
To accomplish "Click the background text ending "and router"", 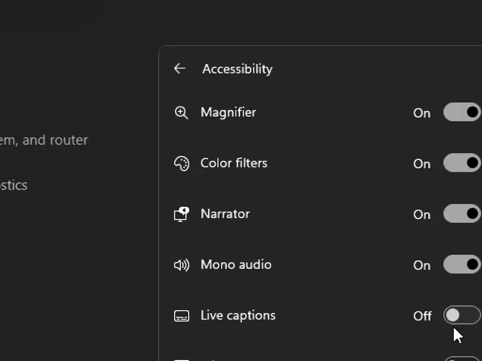I will click(x=44, y=140).
